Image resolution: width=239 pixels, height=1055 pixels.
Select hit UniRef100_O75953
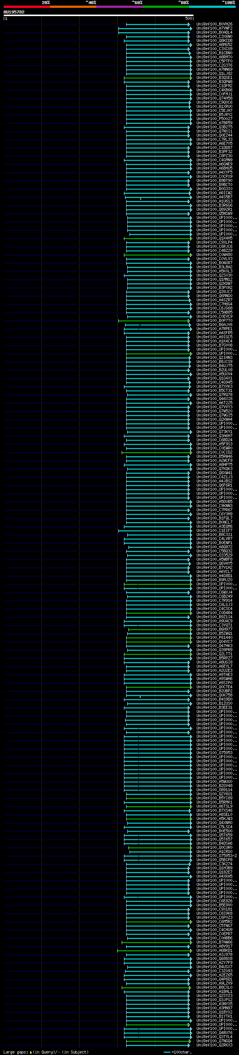coord(214,753)
